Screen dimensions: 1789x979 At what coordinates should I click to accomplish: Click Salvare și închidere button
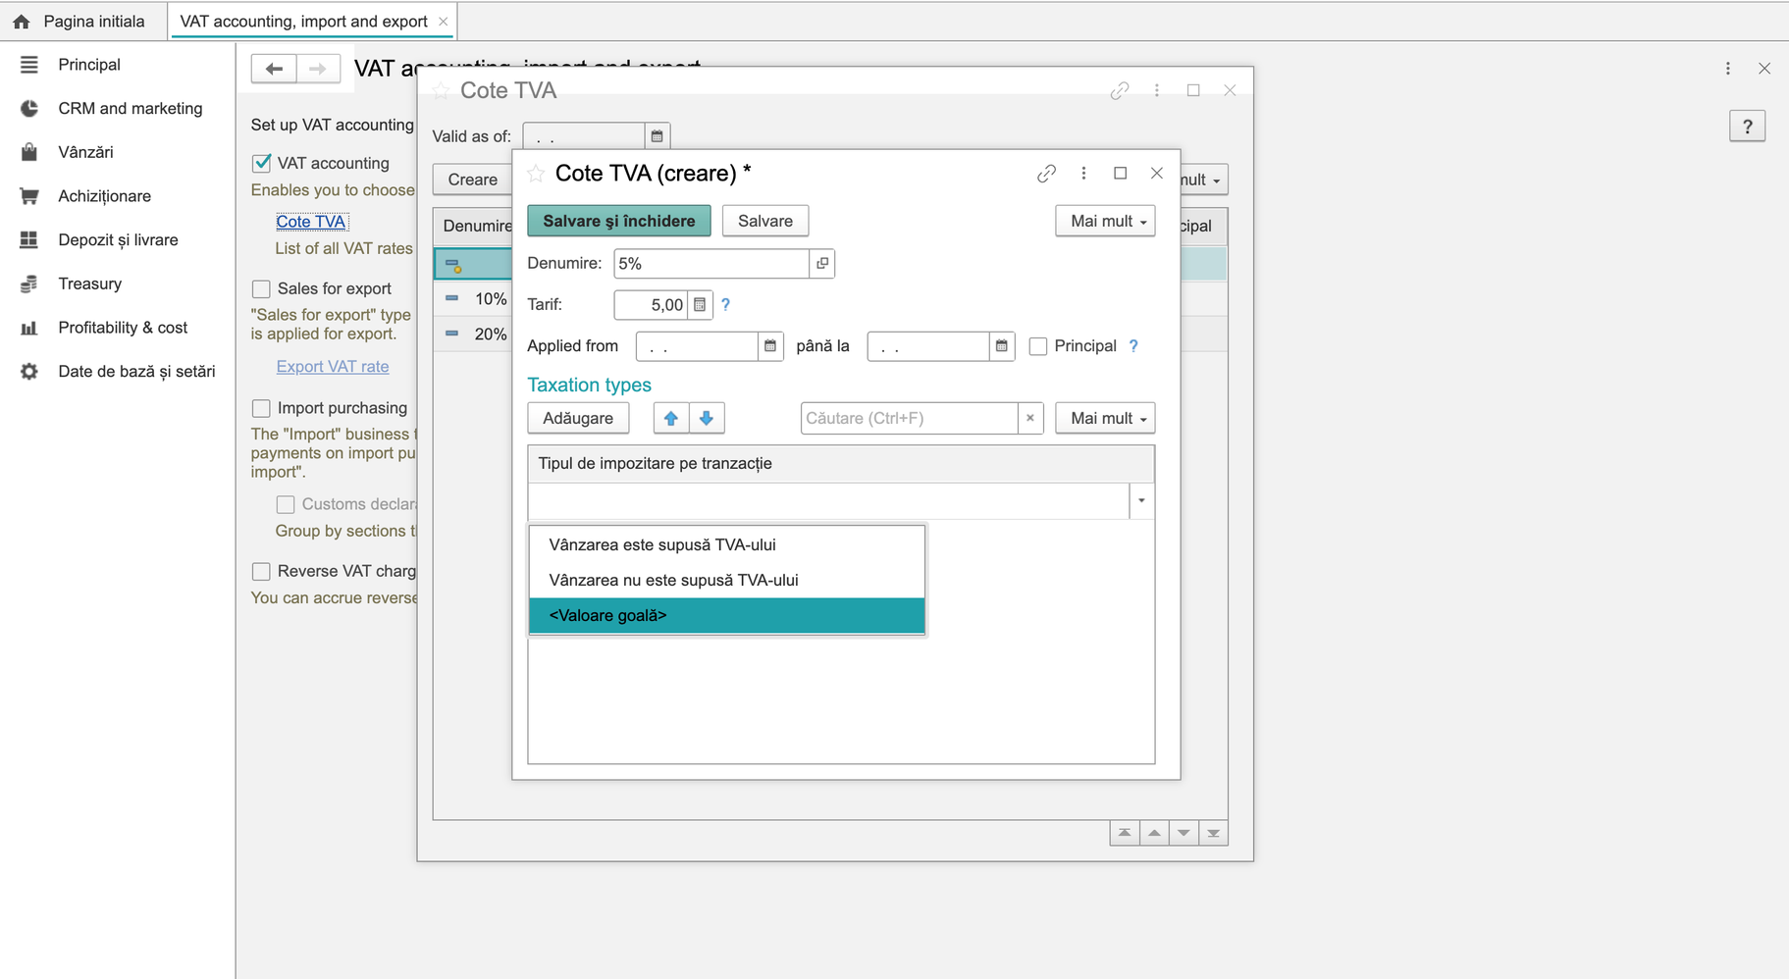click(619, 221)
